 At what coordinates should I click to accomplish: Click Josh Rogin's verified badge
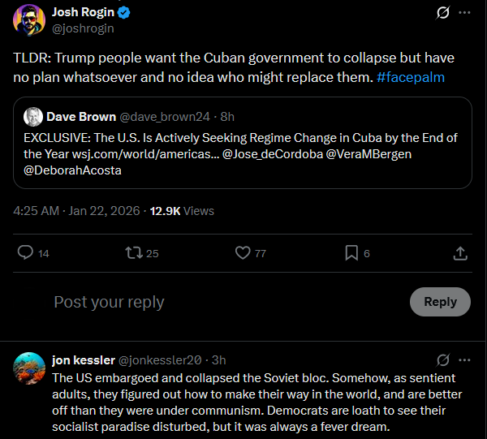tap(126, 13)
